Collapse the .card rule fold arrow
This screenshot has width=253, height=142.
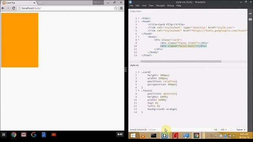point(139,72)
